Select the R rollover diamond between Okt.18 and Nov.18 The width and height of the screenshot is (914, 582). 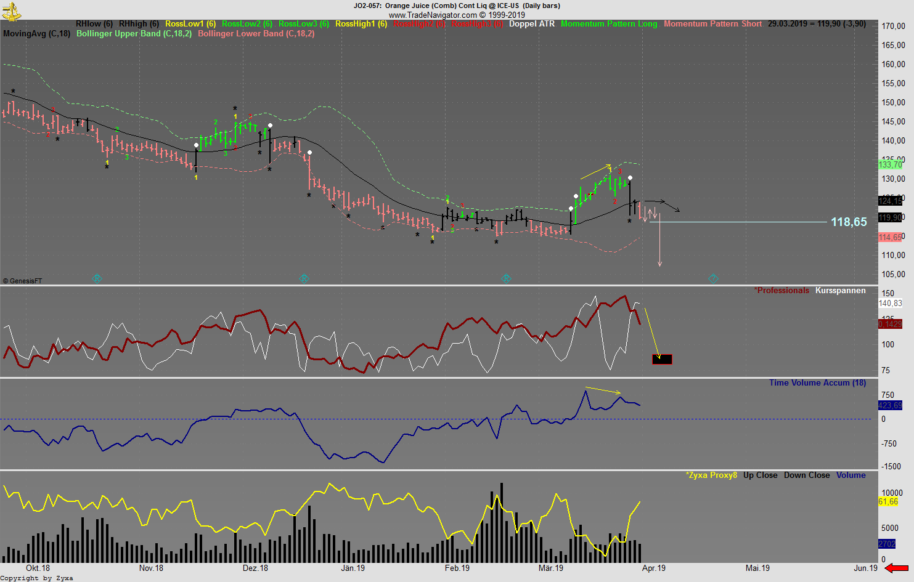coord(97,278)
